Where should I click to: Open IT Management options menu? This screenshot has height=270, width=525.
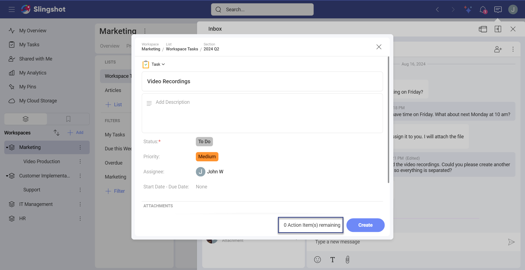pos(80,204)
